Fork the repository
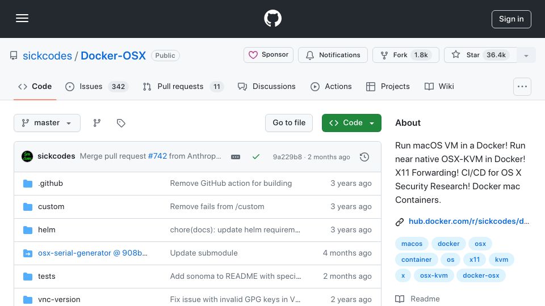 click(x=405, y=55)
